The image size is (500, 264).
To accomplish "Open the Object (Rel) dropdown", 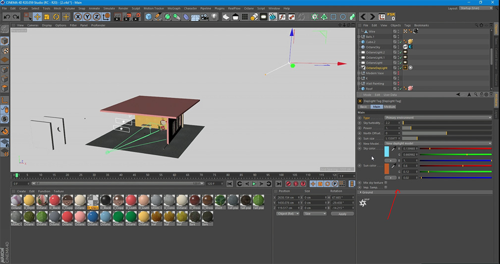I will [x=288, y=213].
